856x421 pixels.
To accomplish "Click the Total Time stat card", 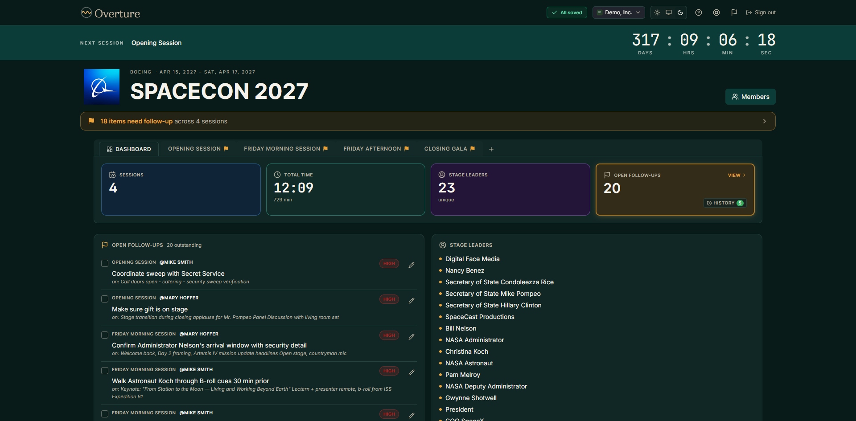I will pos(346,189).
